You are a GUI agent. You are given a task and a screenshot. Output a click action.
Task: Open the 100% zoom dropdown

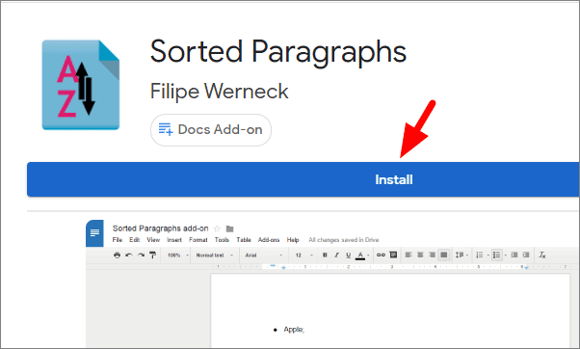[178, 255]
